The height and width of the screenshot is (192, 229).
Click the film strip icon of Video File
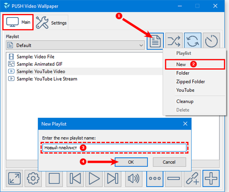coord(11,57)
